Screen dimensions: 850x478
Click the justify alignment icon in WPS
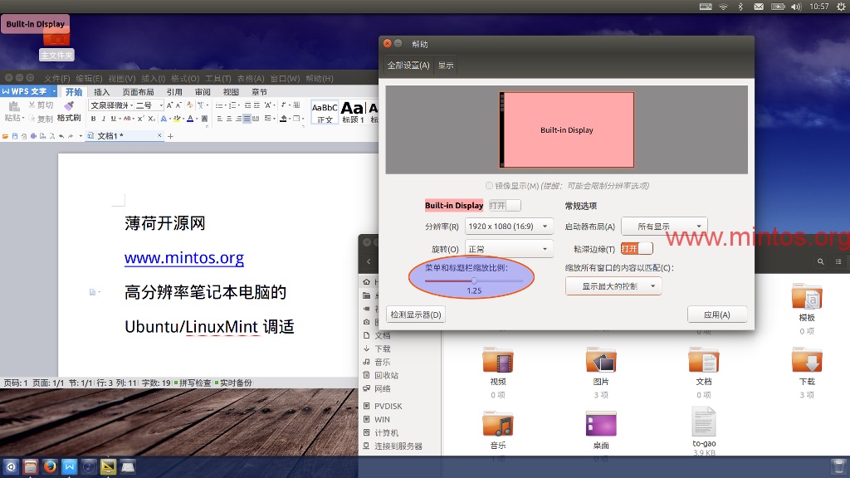pos(247,119)
